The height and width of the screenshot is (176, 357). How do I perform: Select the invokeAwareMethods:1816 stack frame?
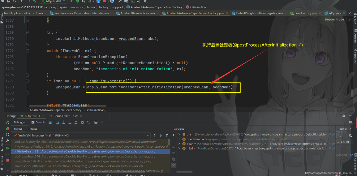pos(91,146)
